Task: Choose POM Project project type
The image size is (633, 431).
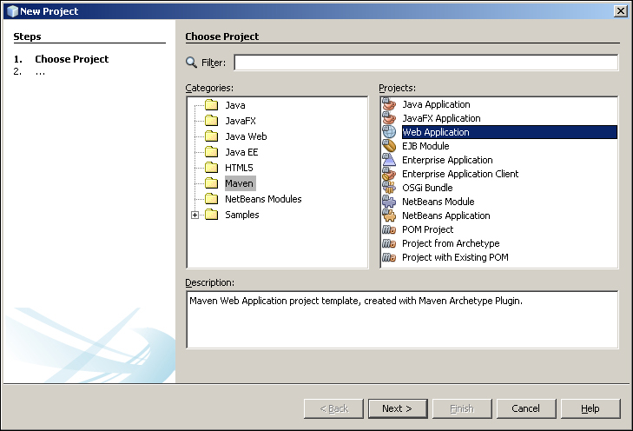Action: coord(427,229)
